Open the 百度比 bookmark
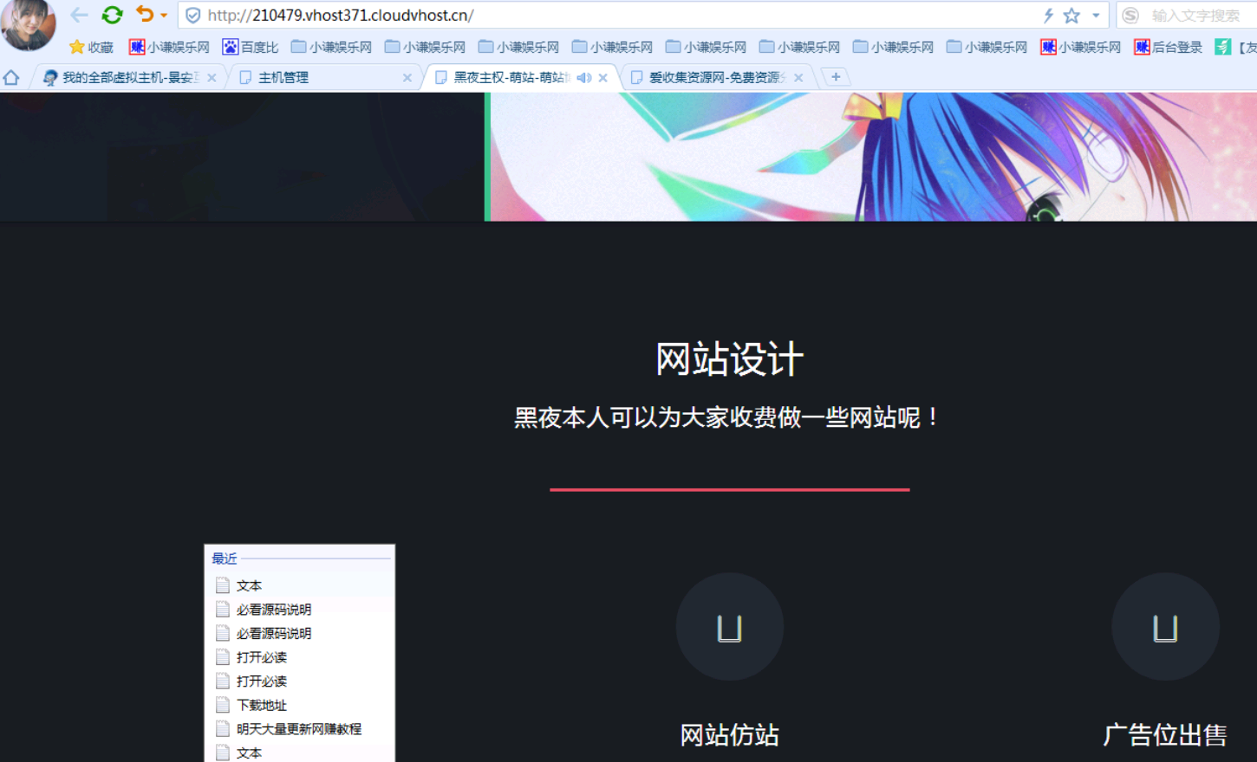This screenshot has height=762, width=1257. coord(251,47)
